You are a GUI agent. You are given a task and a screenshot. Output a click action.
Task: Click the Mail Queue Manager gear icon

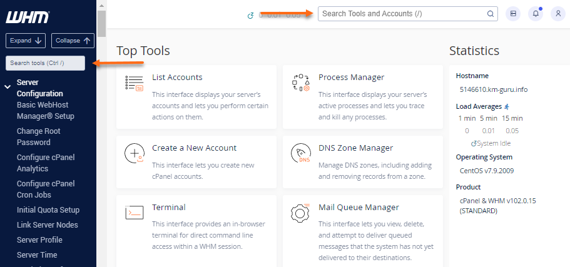pyautogui.click(x=301, y=213)
